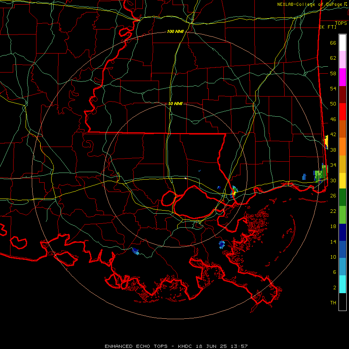Click legend value "6"

(x=335, y=272)
